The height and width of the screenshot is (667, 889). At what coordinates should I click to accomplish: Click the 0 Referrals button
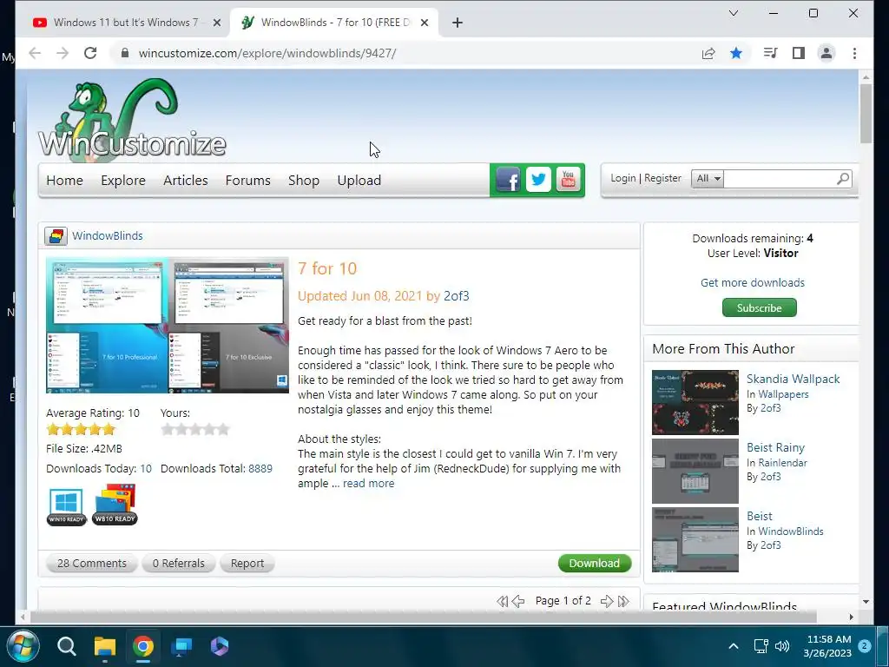[x=179, y=563]
